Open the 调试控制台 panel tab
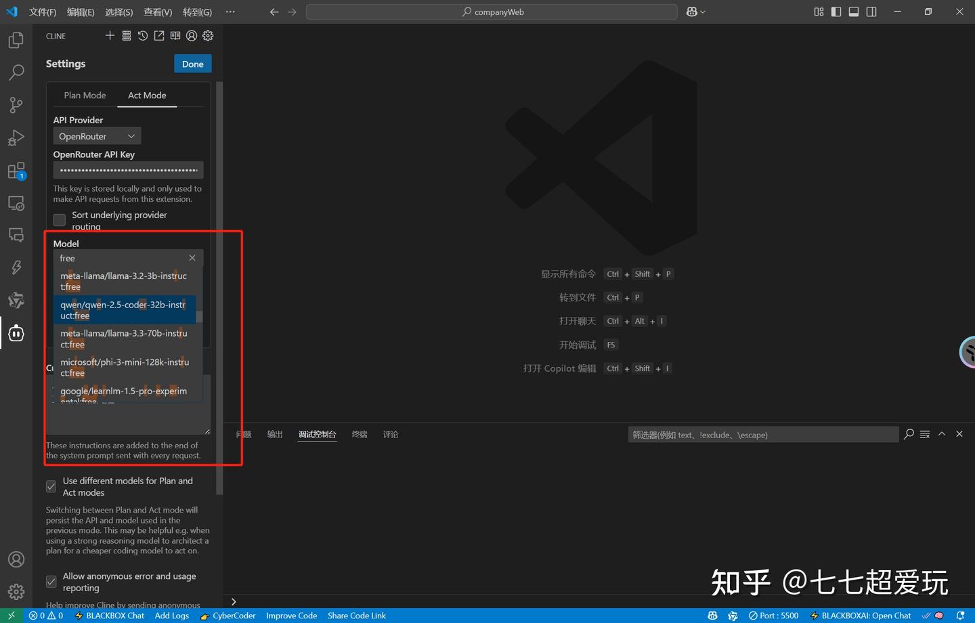The width and height of the screenshot is (975, 623). (x=318, y=434)
